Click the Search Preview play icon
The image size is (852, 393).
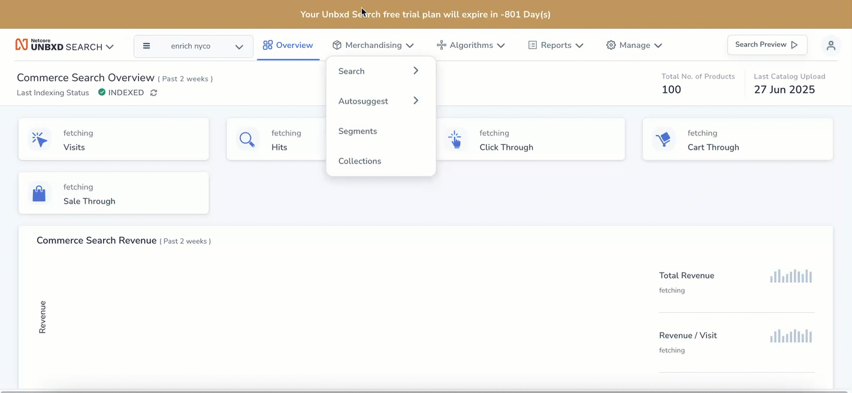794,45
